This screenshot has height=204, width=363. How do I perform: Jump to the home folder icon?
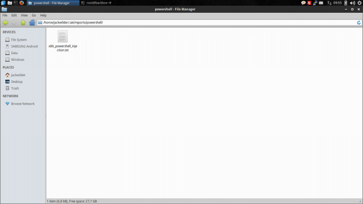point(32,22)
